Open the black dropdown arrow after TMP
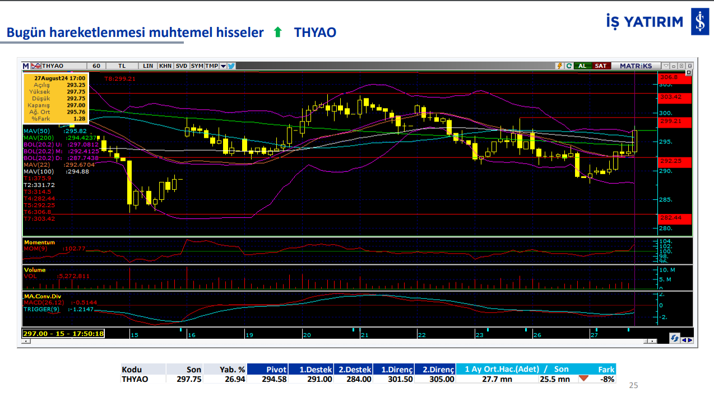This screenshot has width=714, height=397. (223, 66)
